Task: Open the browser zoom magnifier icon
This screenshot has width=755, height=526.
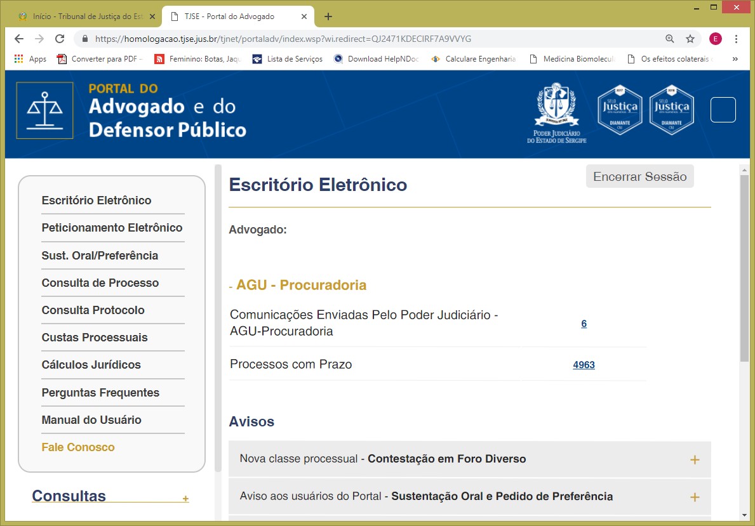Action: (x=670, y=39)
